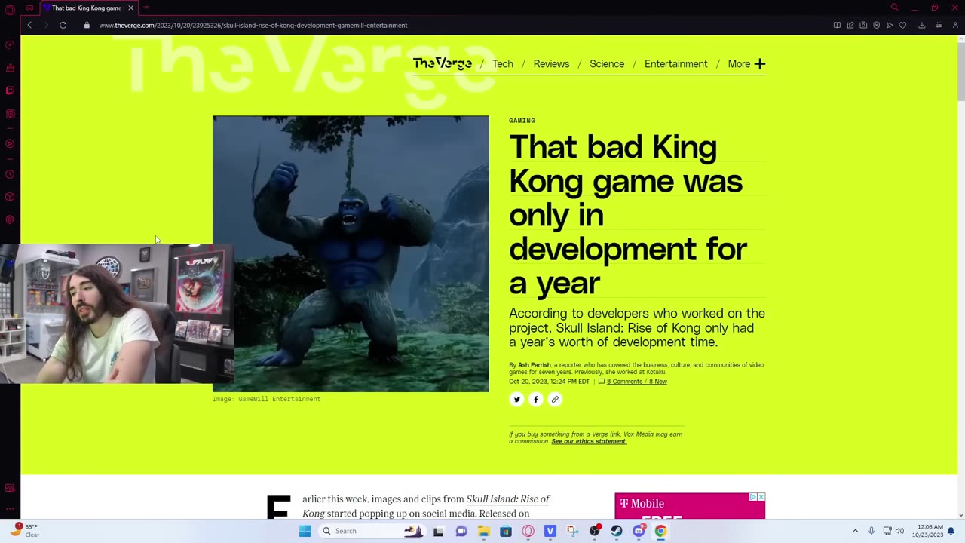This screenshot has height=543, width=965.
Task: Open the Tech section
Action: [x=503, y=64]
